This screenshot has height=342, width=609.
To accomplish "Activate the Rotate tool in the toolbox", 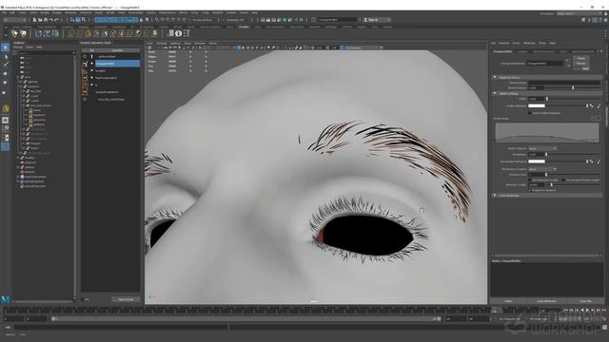I will [x=5, y=83].
